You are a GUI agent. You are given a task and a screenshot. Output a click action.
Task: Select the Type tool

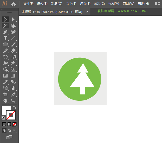(x=5, y=38)
